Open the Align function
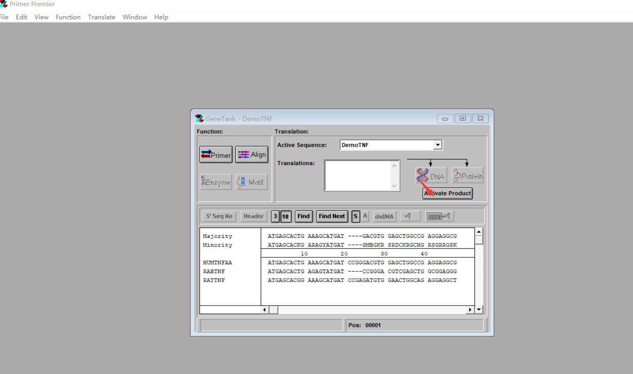Screen dimensions: 633x374 pyautogui.click(x=252, y=154)
